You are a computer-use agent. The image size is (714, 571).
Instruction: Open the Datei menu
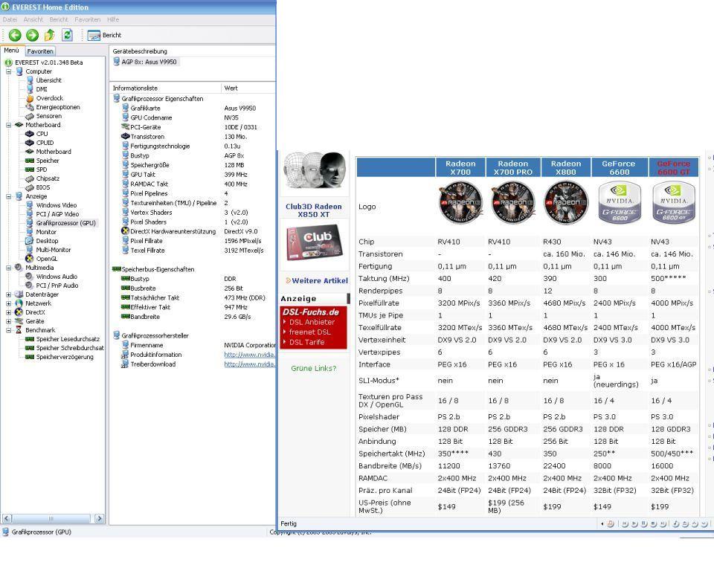10,19
